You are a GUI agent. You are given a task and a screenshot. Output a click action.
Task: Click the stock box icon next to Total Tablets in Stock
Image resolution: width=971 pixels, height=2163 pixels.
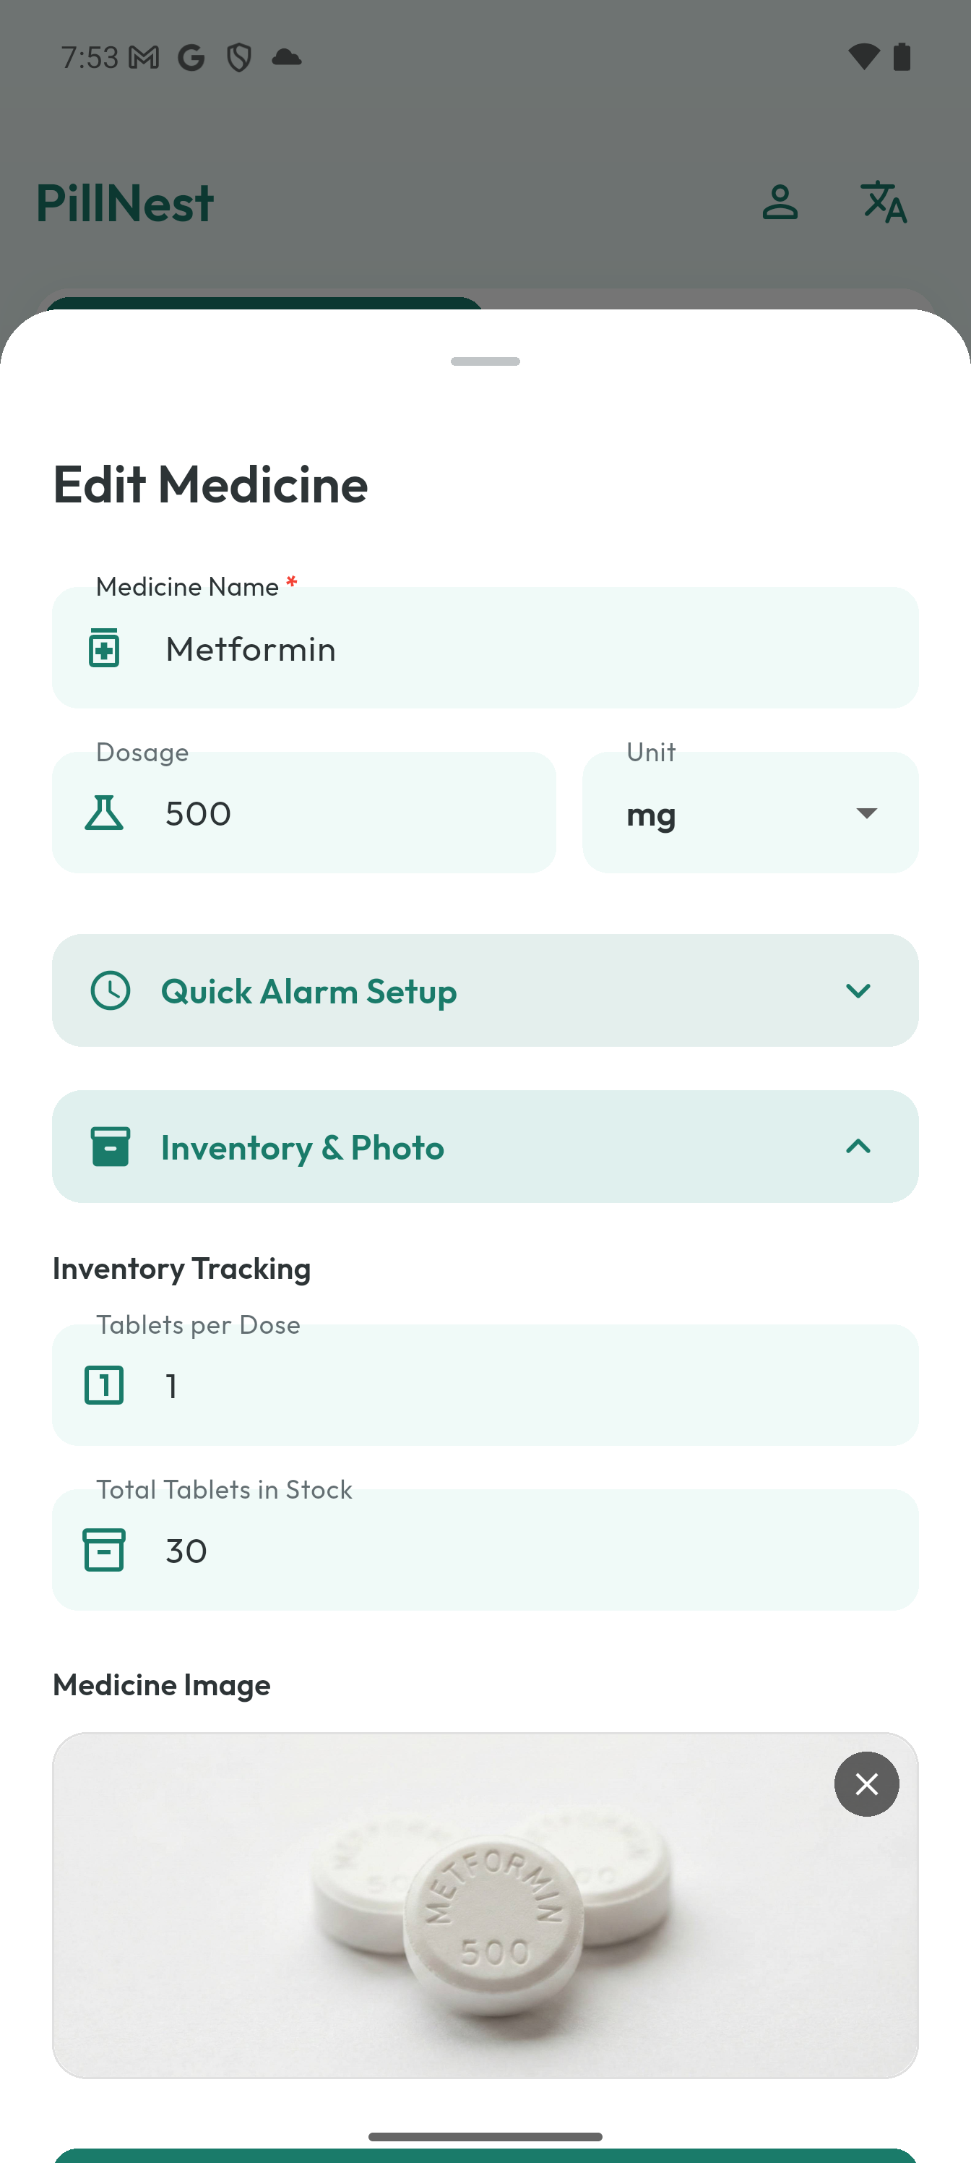[x=104, y=1550]
